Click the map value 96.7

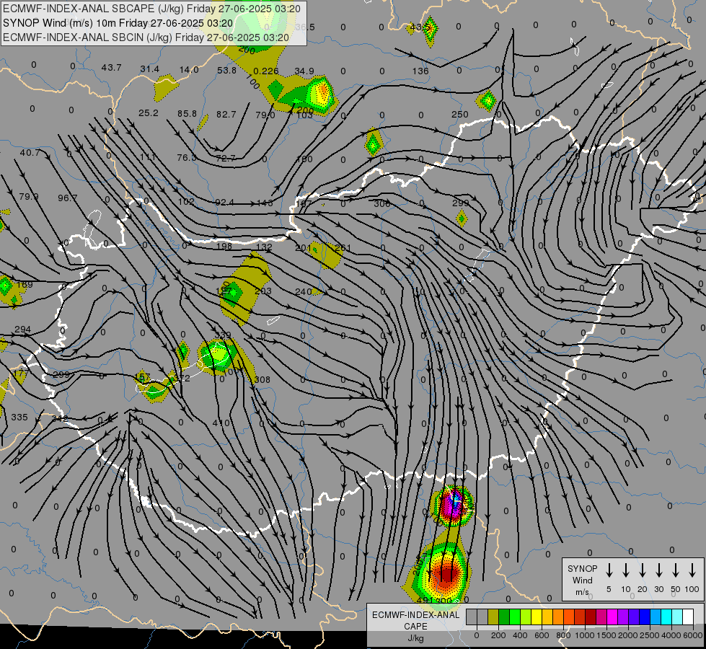(68, 198)
